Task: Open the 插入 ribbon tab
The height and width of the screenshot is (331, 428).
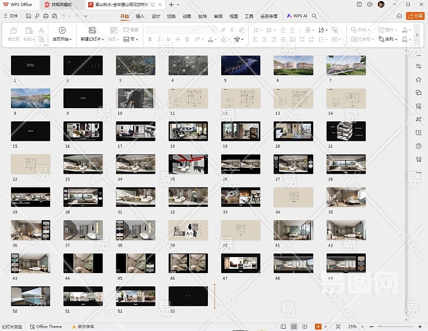Action: [140, 16]
